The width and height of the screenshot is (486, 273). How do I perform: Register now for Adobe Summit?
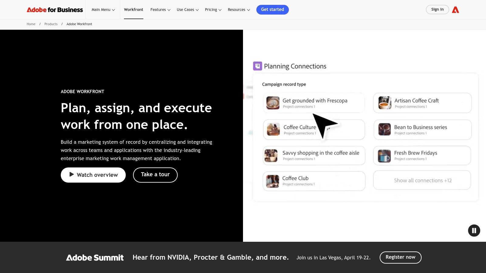point(400,257)
